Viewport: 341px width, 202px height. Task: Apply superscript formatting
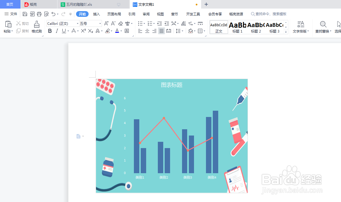[83, 31]
